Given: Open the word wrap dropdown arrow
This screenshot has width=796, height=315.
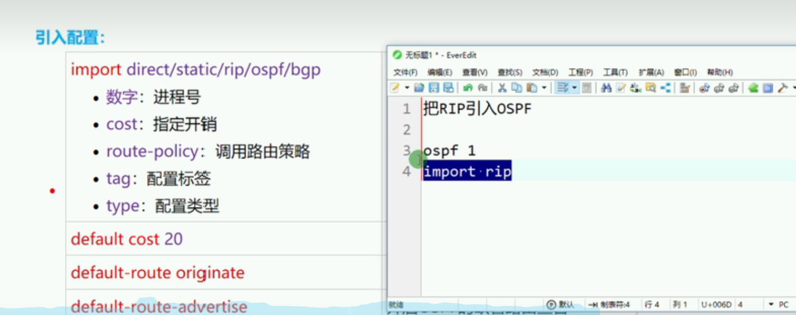Looking at the screenshot, I should coord(575,88).
